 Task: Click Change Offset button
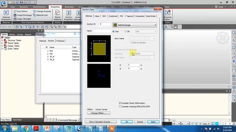tap(98, 113)
